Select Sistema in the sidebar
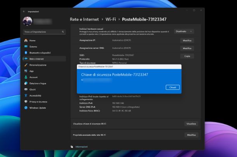Screen dimensions: 237x157 point(33,47)
